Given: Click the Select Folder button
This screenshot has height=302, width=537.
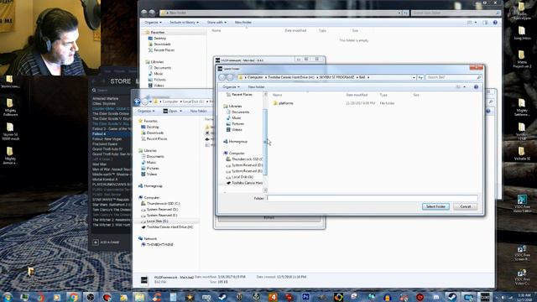Looking at the screenshot, I should point(435,206).
